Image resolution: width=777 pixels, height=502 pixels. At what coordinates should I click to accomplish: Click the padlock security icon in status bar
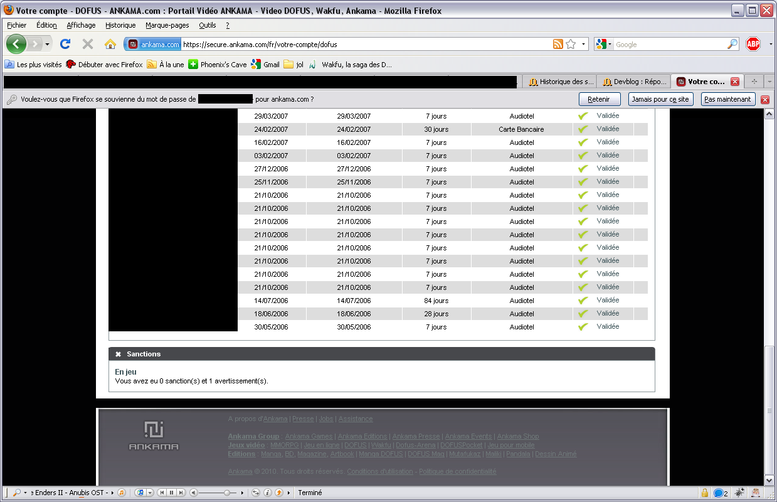point(705,493)
